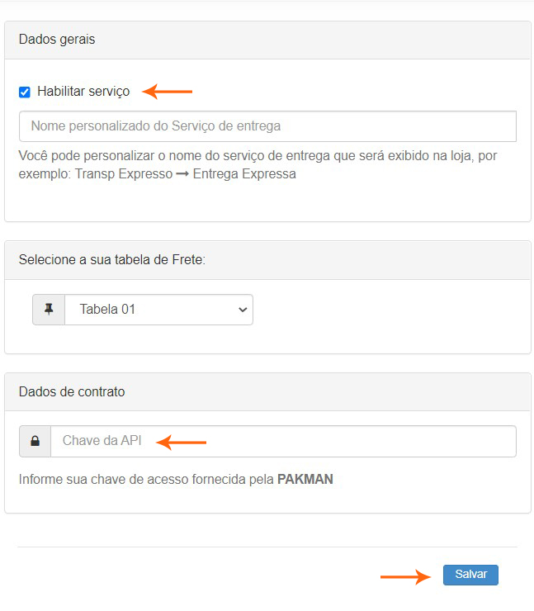
Task: Click the Entrega Expressa example text
Action: point(244,174)
